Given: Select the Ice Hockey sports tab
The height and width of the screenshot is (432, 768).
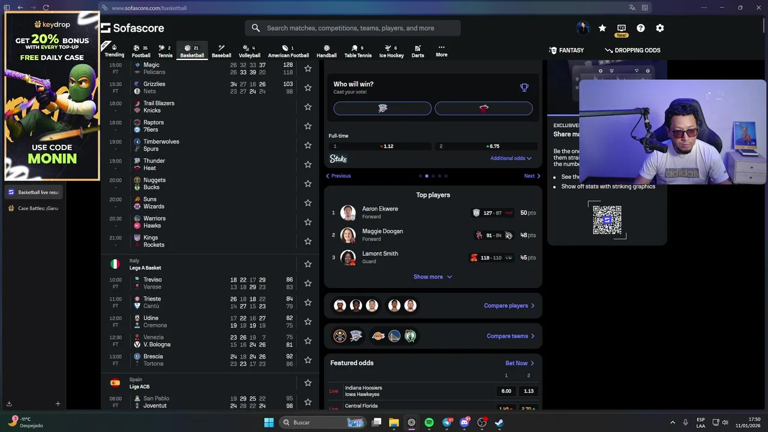Looking at the screenshot, I should pos(391,51).
